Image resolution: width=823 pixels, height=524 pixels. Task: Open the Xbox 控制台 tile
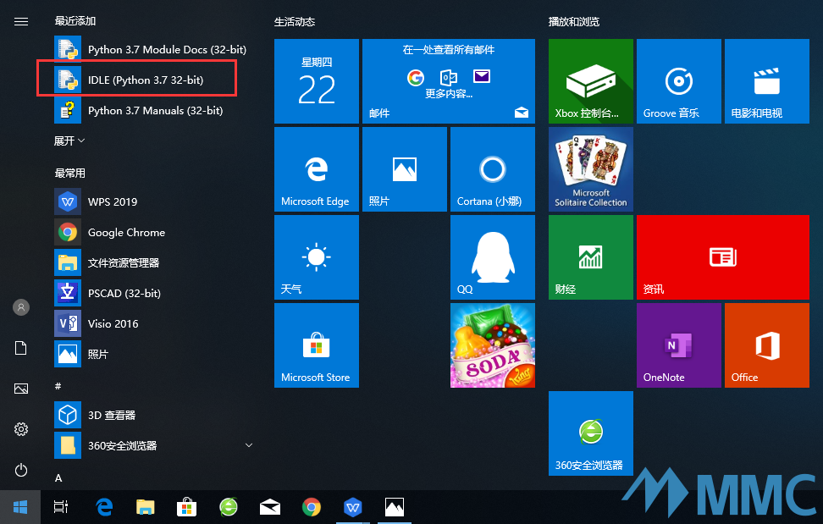tap(591, 81)
